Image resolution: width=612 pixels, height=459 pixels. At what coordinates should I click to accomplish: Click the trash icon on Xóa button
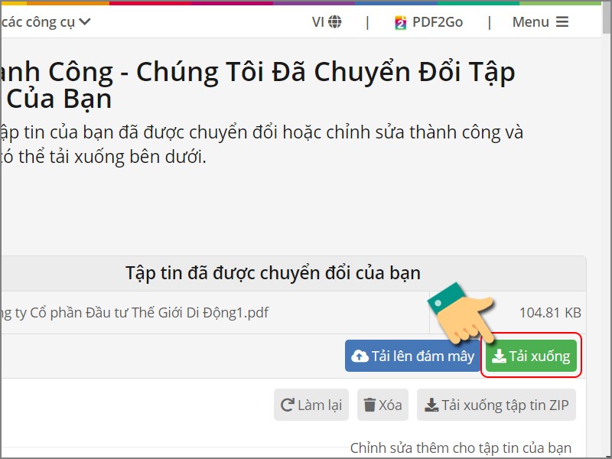369,405
